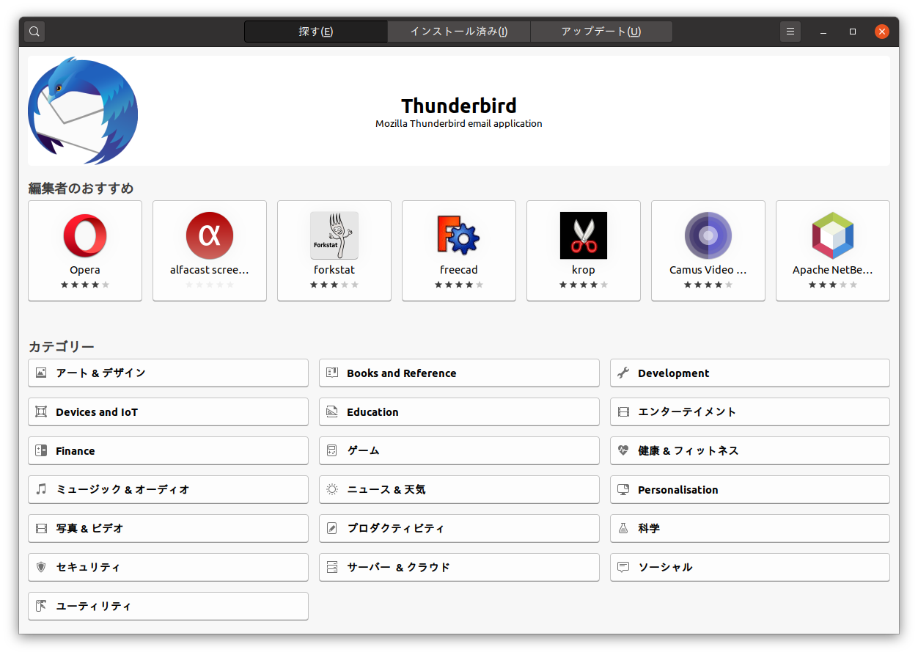Open the サーバー & クラウド category
Image resolution: width=918 pixels, height=655 pixels.
(x=459, y=567)
